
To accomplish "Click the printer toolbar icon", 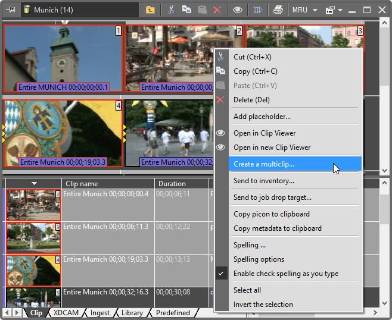I will point(278,10).
